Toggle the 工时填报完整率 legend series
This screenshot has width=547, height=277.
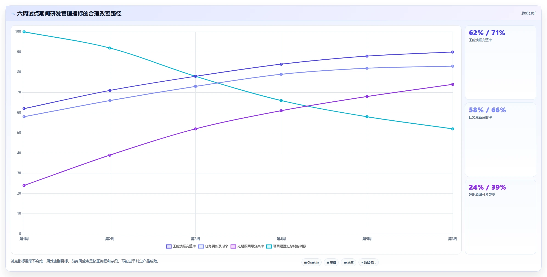click(x=181, y=246)
